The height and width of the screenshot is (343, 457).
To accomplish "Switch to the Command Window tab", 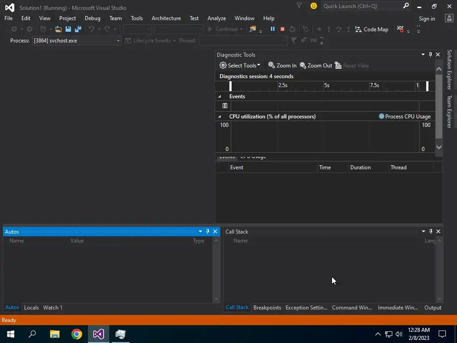I will tap(352, 307).
